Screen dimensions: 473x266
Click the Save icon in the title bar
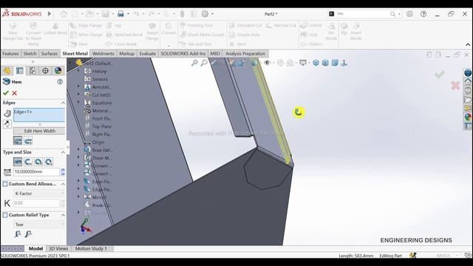105,14
